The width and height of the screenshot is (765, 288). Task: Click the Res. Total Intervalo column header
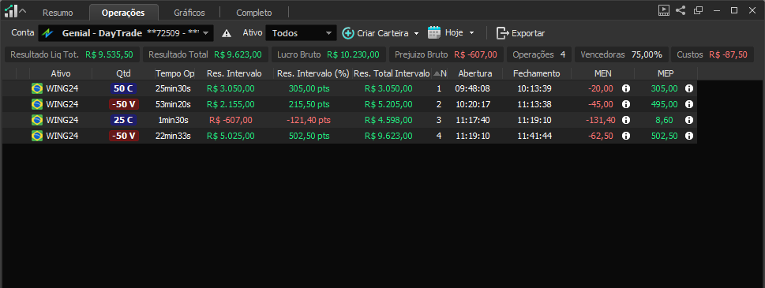point(392,73)
